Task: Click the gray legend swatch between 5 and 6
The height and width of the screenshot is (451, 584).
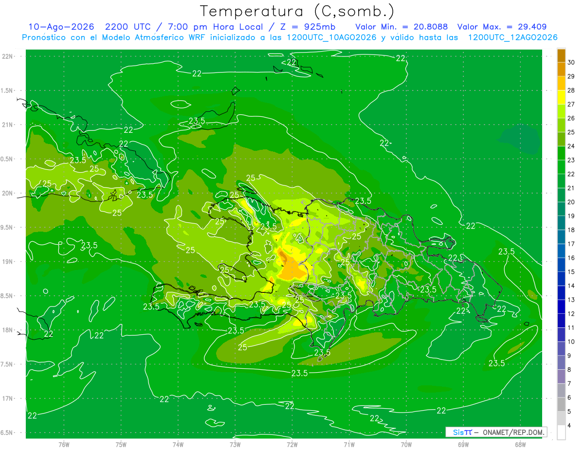Action: pyautogui.click(x=561, y=404)
